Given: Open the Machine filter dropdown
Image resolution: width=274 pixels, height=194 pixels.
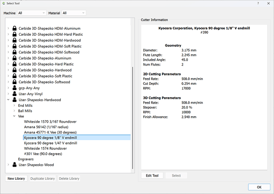Looking at the screenshot, I should (x=32, y=13).
